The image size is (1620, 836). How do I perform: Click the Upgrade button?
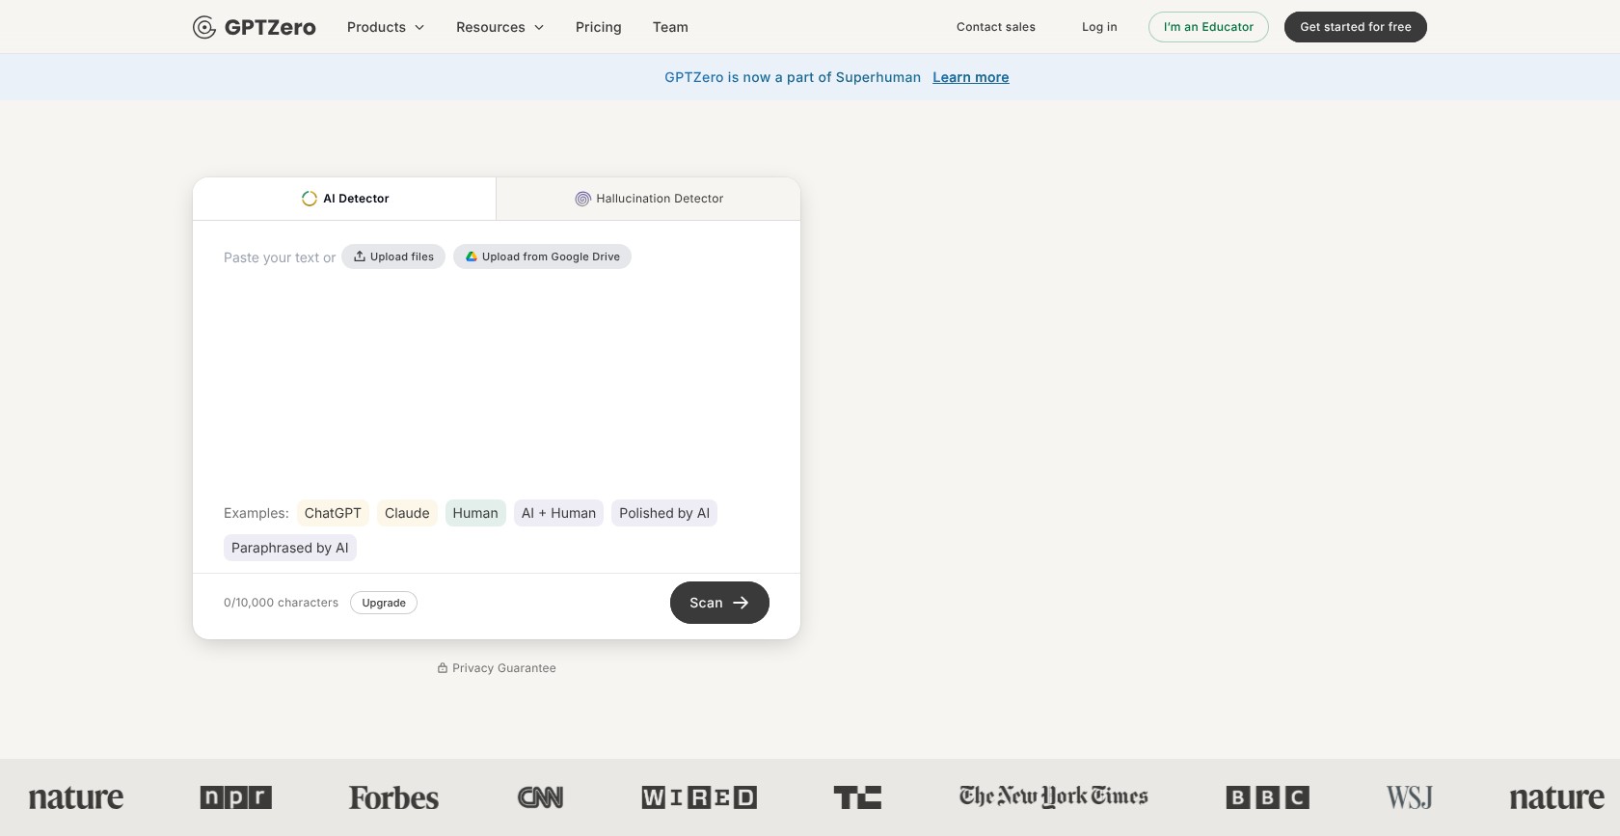pyautogui.click(x=384, y=603)
